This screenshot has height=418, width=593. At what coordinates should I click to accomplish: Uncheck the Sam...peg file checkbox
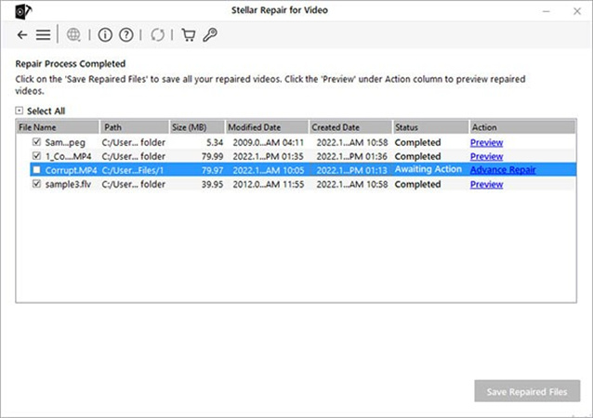point(36,143)
